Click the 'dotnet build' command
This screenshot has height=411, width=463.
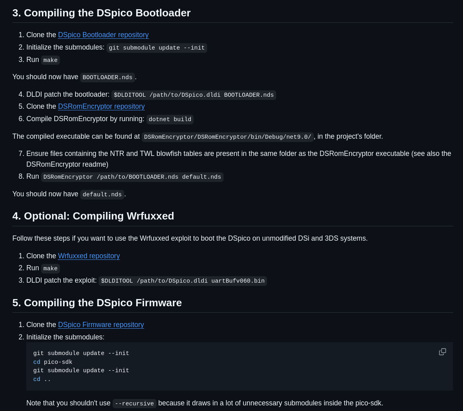(x=170, y=120)
